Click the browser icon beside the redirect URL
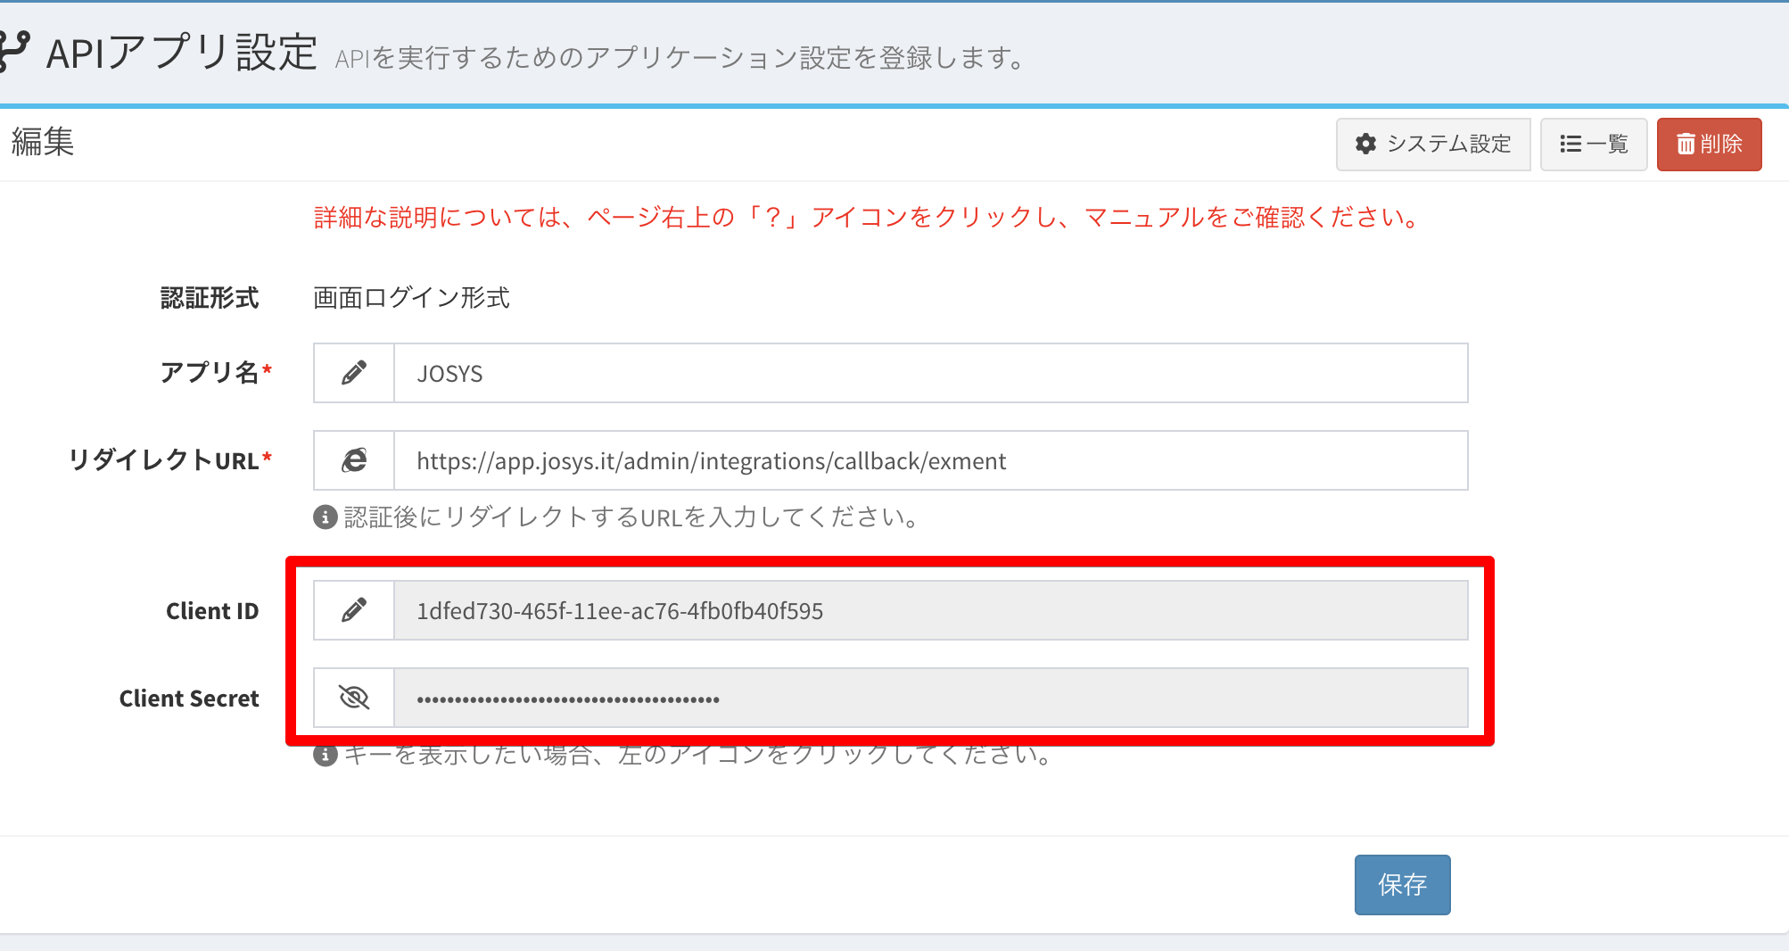 pyautogui.click(x=354, y=460)
